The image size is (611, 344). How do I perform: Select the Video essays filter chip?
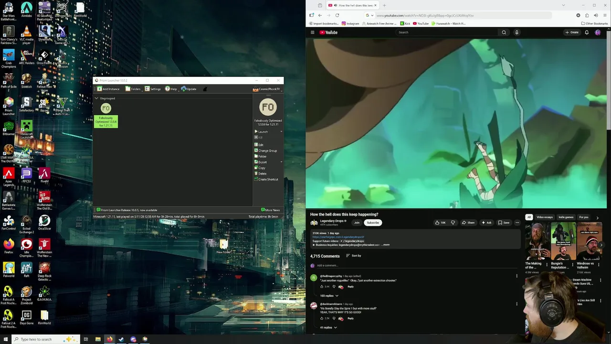point(545,217)
